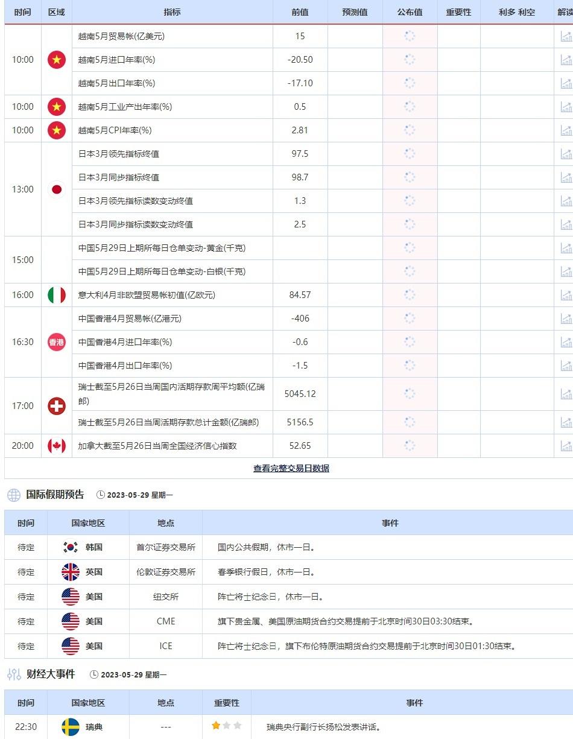Click the Switzerland flag icon in the 17:00 row
The height and width of the screenshot is (739, 573).
coord(56,406)
